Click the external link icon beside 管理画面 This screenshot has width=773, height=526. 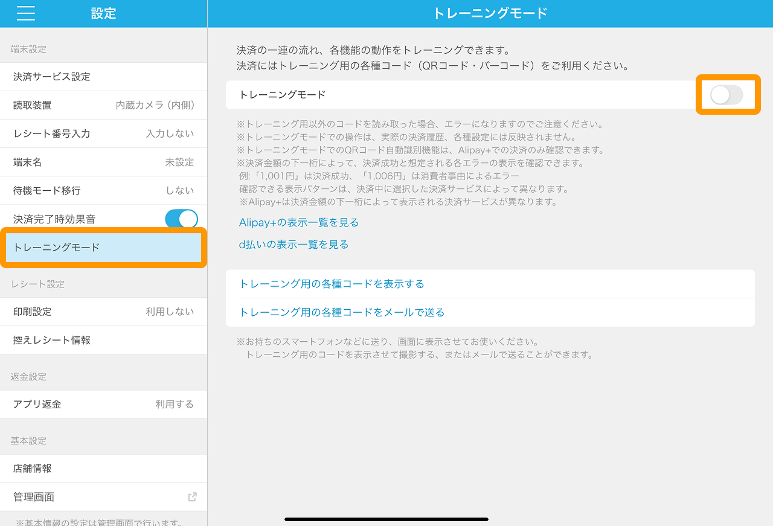click(192, 496)
